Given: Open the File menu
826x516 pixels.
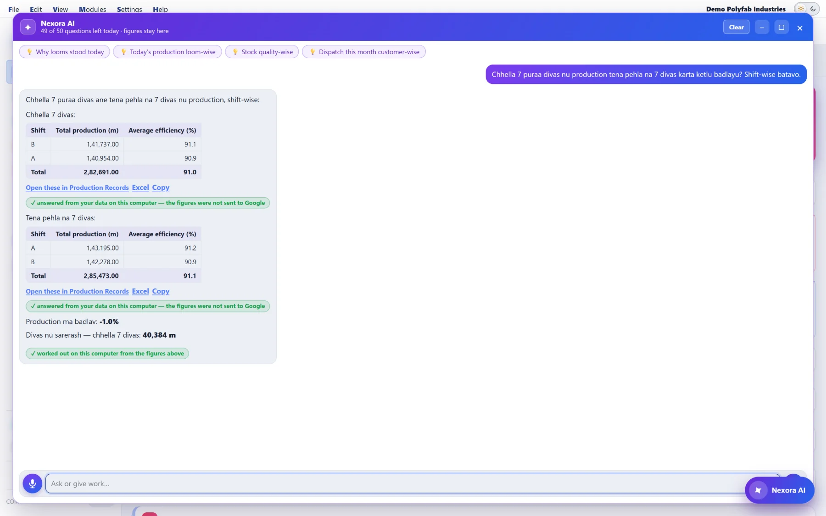Looking at the screenshot, I should point(14,9).
